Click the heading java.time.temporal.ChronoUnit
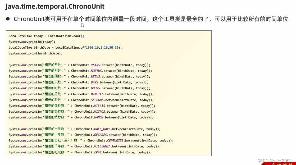 (55, 7)
